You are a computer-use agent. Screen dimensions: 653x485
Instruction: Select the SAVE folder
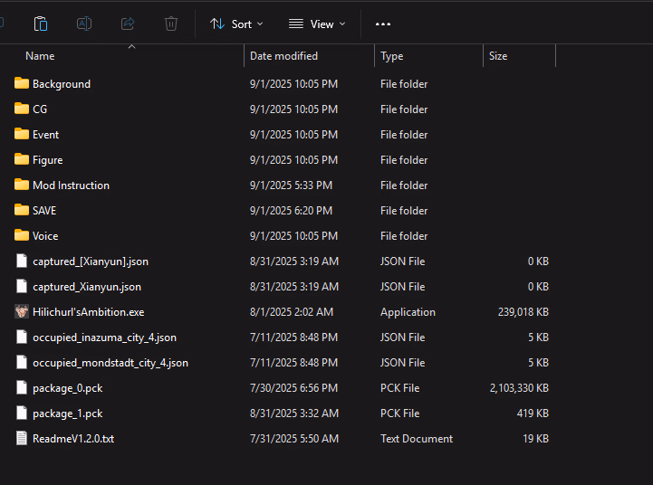(44, 211)
